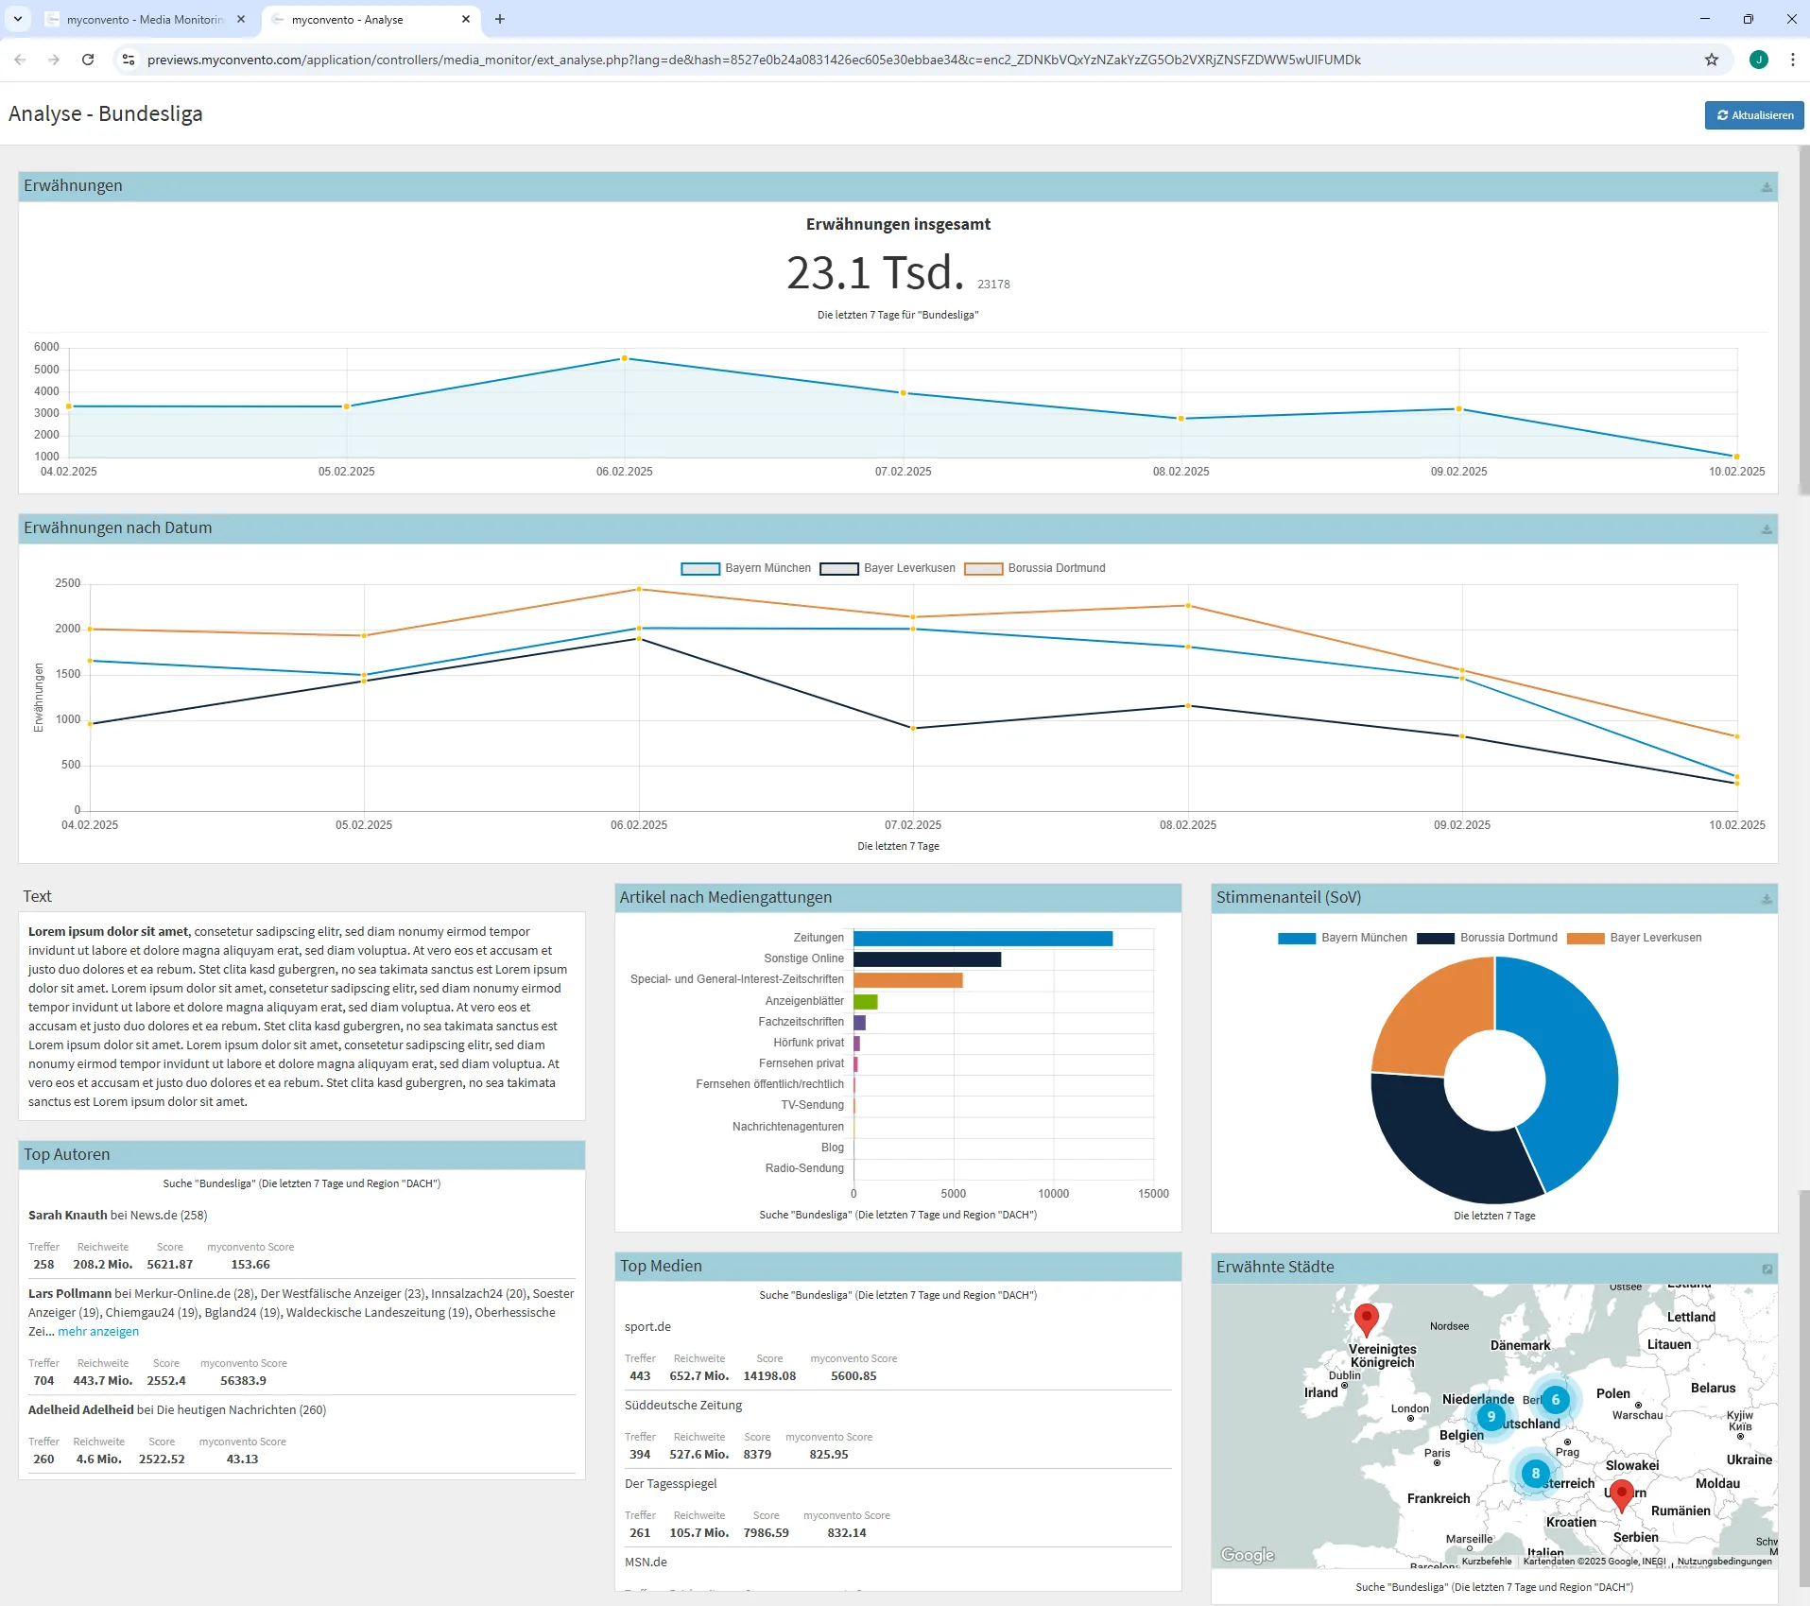Click the 06.02.2025 peak point in Erwähnungen chart

624,358
